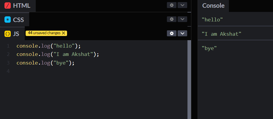
Task: Click the yellow JS parentheses icon
Action: click(x=8, y=34)
